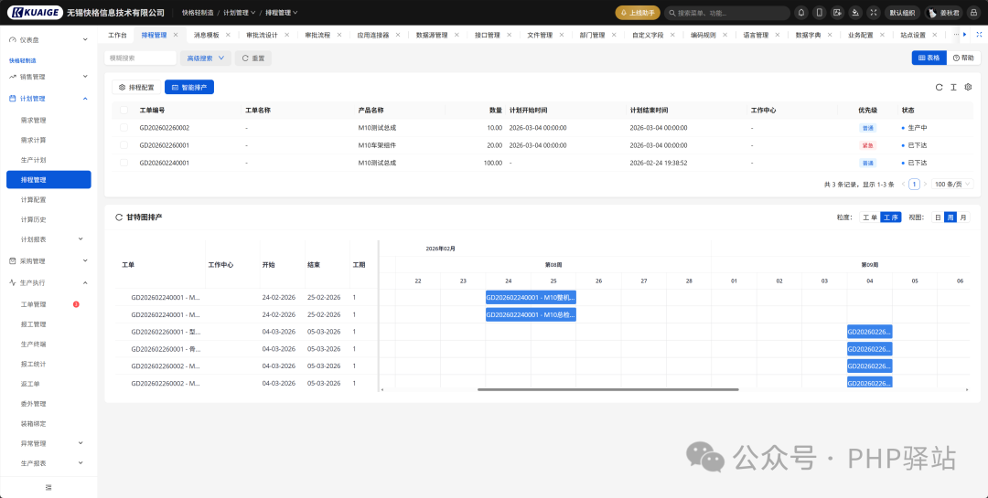988x498 pixels.
Task: Switch the Gantt view to 周
Action: pyautogui.click(x=950, y=217)
